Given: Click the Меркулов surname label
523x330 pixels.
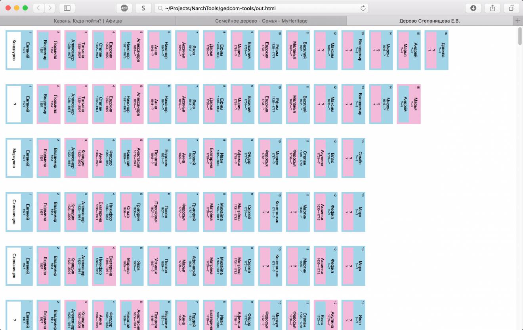Looking at the screenshot, I should [14, 158].
